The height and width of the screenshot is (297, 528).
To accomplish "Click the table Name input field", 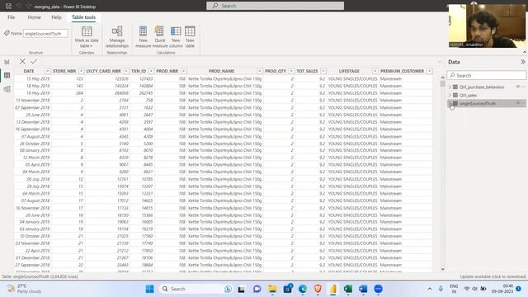I will tap(45, 33).
